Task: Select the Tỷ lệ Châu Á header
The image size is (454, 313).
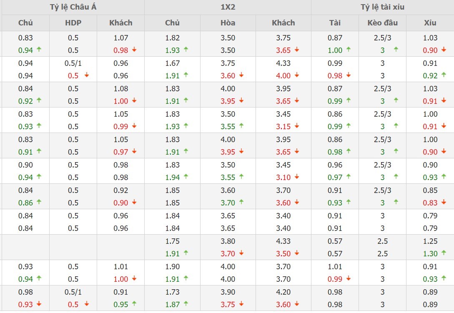Action: pyautogui.click(x=73, y=7)
